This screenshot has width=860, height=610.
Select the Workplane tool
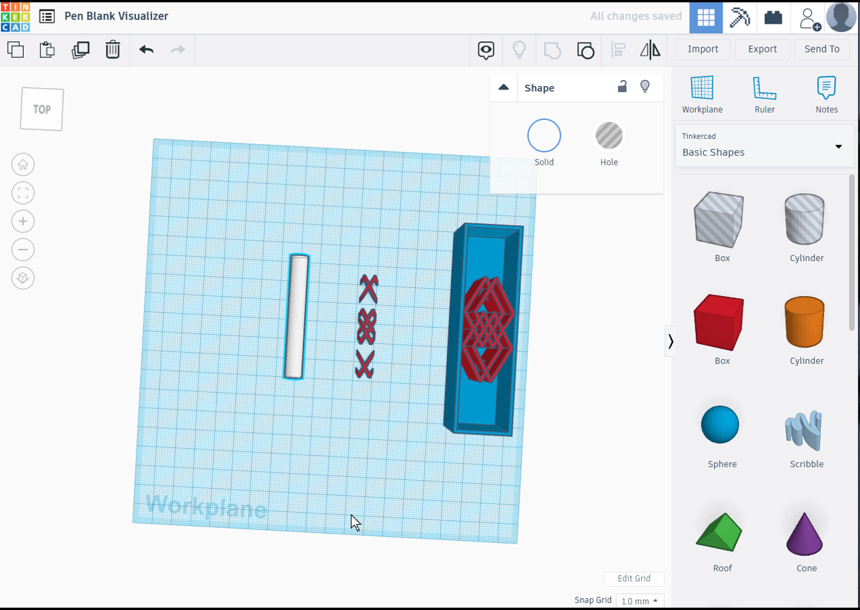(x=702, y=95)
